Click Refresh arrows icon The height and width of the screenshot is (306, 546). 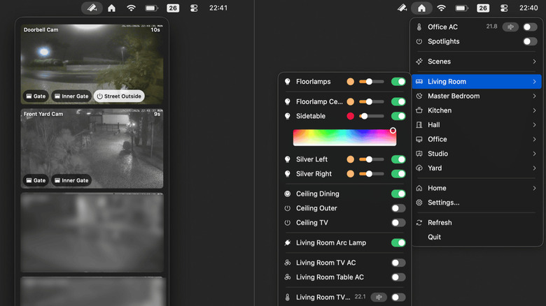coord(419,223)
